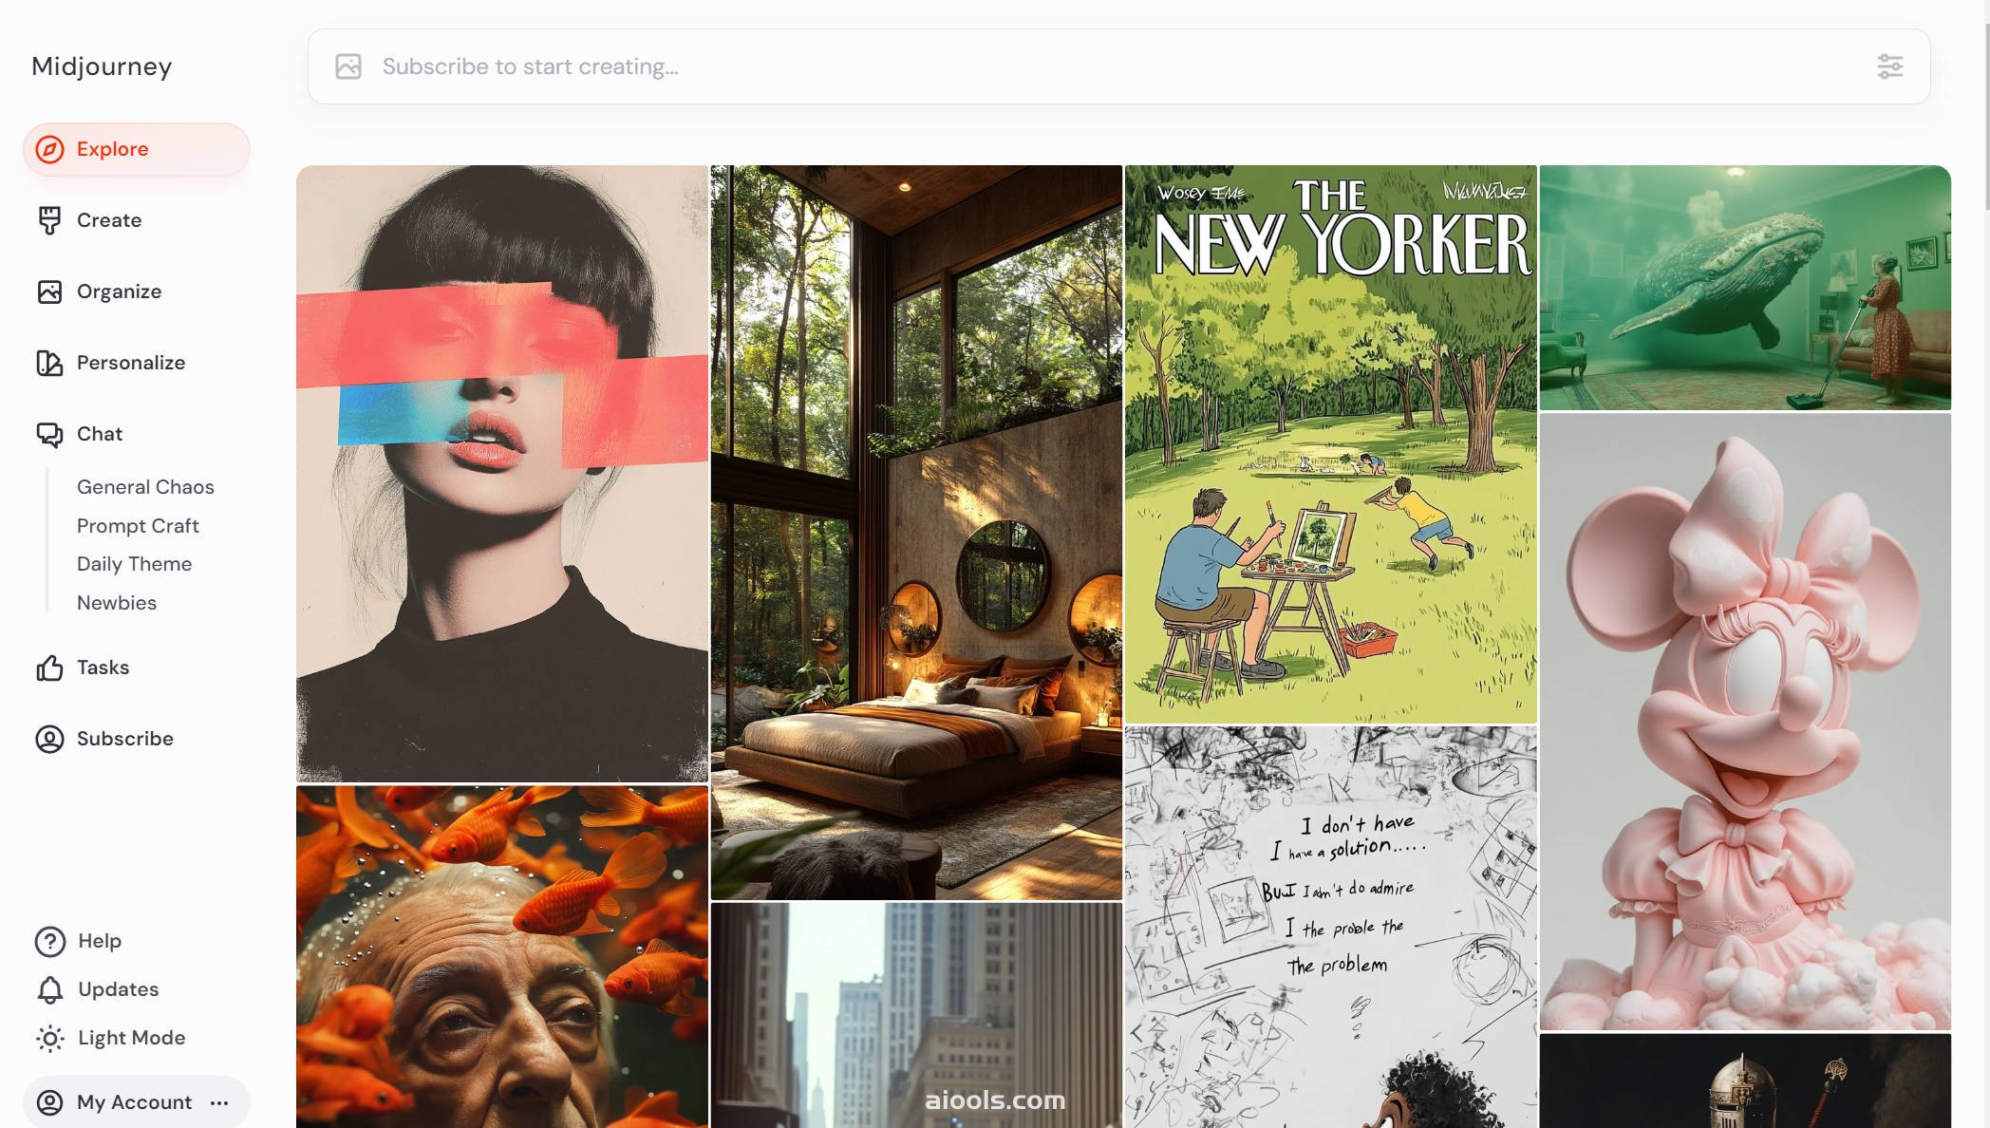Expand the My Account three-dots menu
The width and height of the screenshot is (1990, 1128).
click(x=219, y=1102)
